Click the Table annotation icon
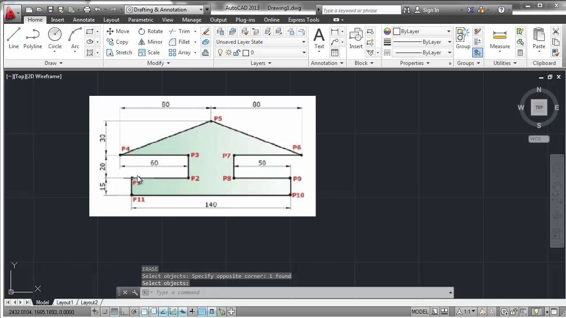 click(x=335, y=53)
